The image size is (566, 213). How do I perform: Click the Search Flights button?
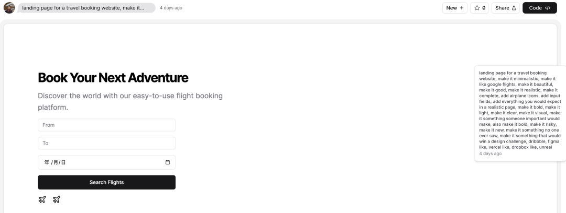click(106, 182)
